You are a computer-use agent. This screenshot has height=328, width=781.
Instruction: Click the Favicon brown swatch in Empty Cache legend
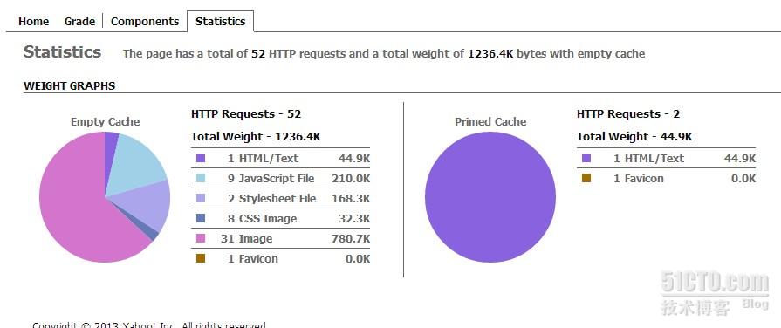[201, 258]
